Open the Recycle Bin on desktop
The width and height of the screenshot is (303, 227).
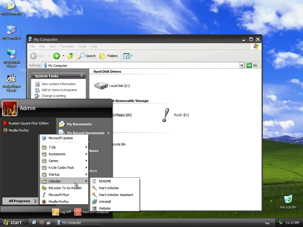click(288, 202)
